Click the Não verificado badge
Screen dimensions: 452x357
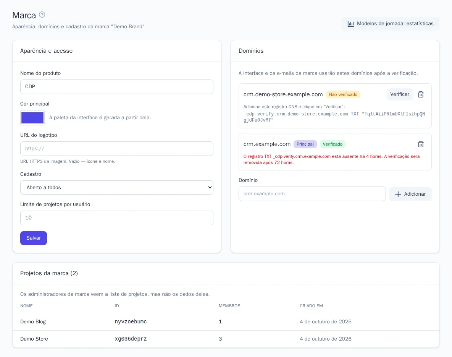click(343, 94)
